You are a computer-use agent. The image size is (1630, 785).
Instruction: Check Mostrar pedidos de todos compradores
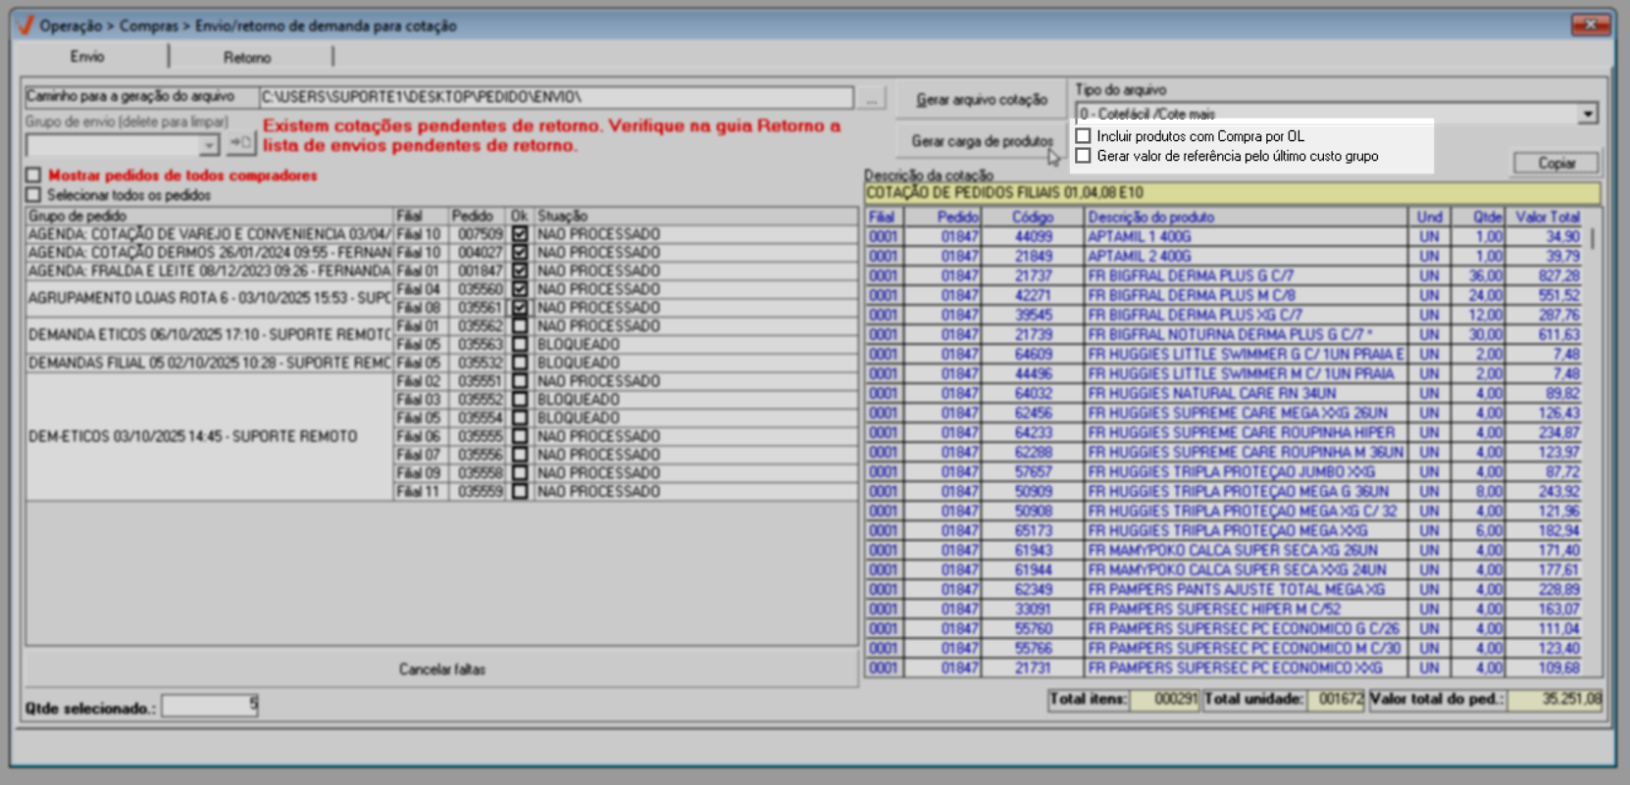[x=34, y=175]
